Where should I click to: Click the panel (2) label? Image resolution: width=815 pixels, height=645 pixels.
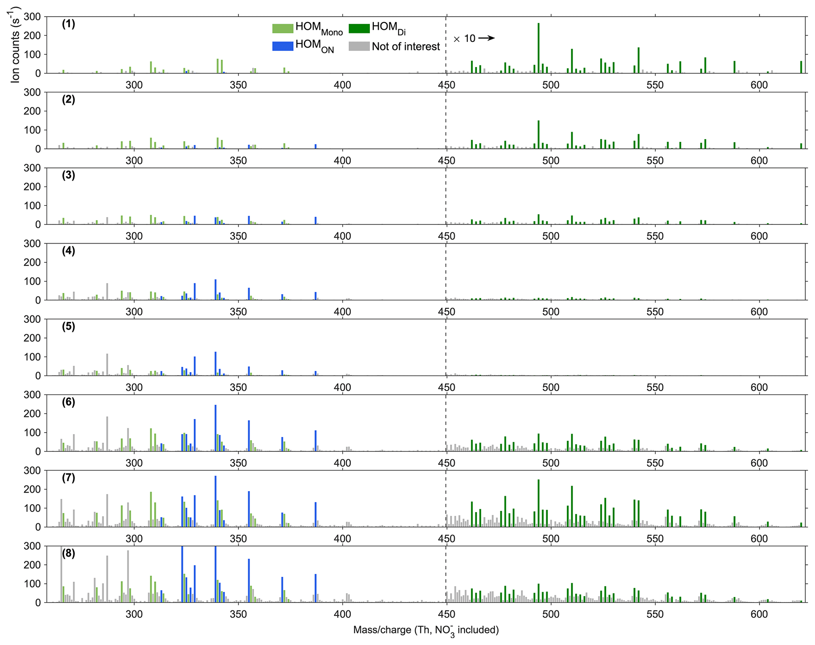tap(68, 99)
